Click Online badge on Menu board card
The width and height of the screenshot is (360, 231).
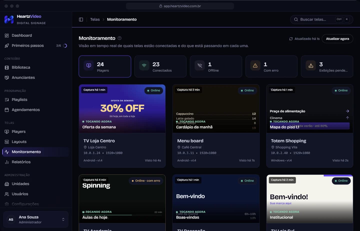(247, 90)
